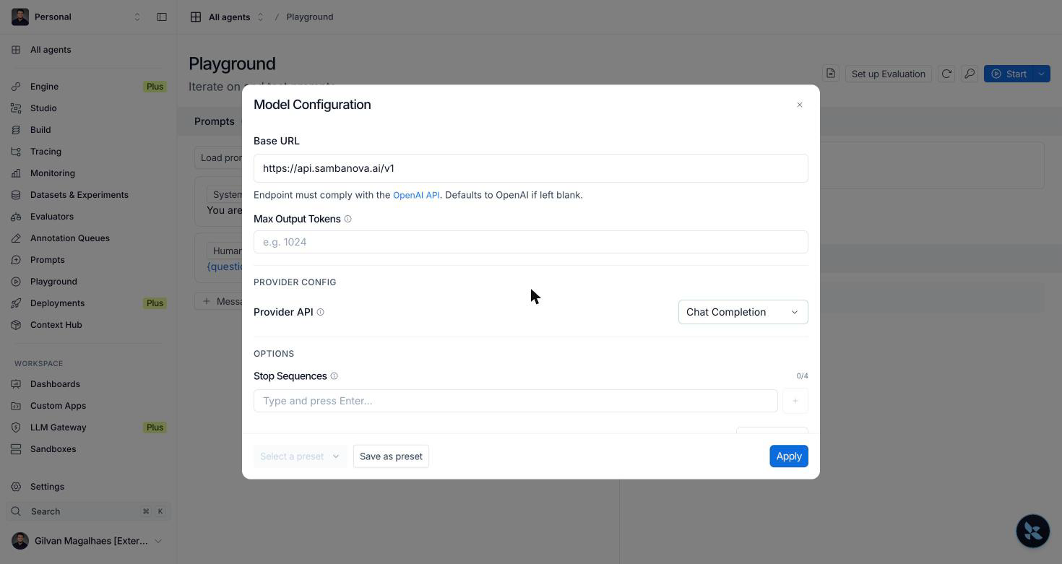Open the sidebar Search box
1062x564 pixels.
[88, 511]
